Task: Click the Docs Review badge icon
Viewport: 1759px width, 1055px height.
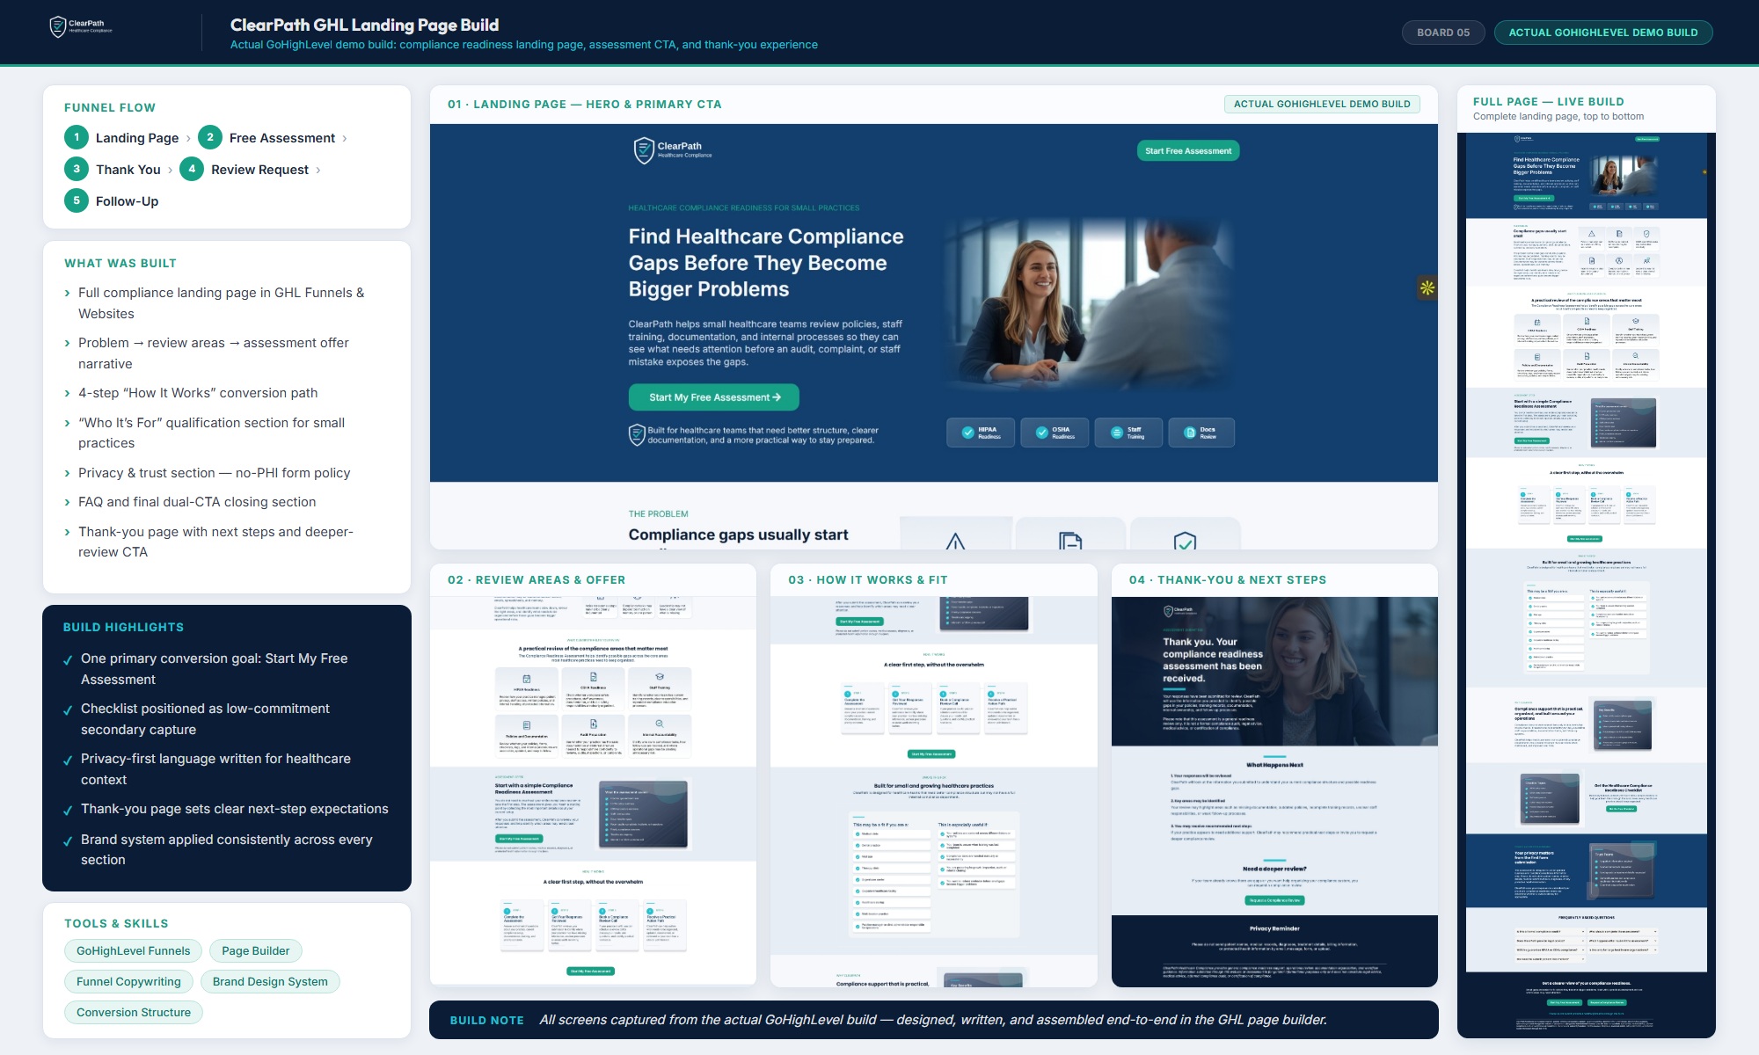Action: (x=1190, y=433)
